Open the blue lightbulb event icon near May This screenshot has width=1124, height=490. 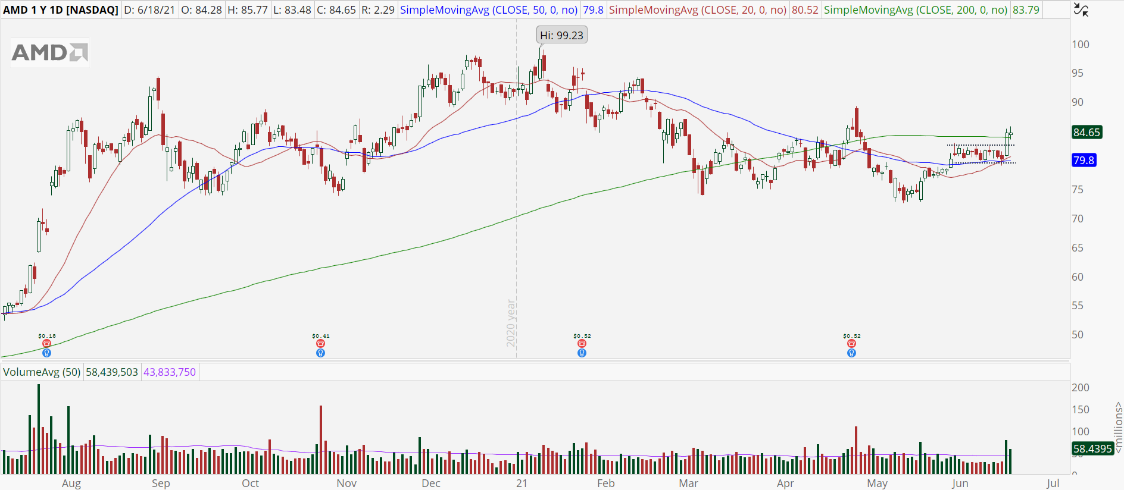(x=852, y=353)
